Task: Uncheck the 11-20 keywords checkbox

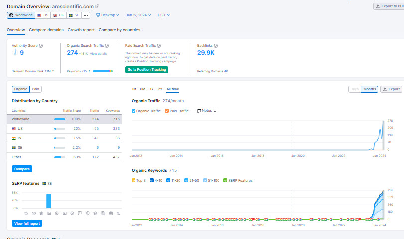Action: point(168,180)
